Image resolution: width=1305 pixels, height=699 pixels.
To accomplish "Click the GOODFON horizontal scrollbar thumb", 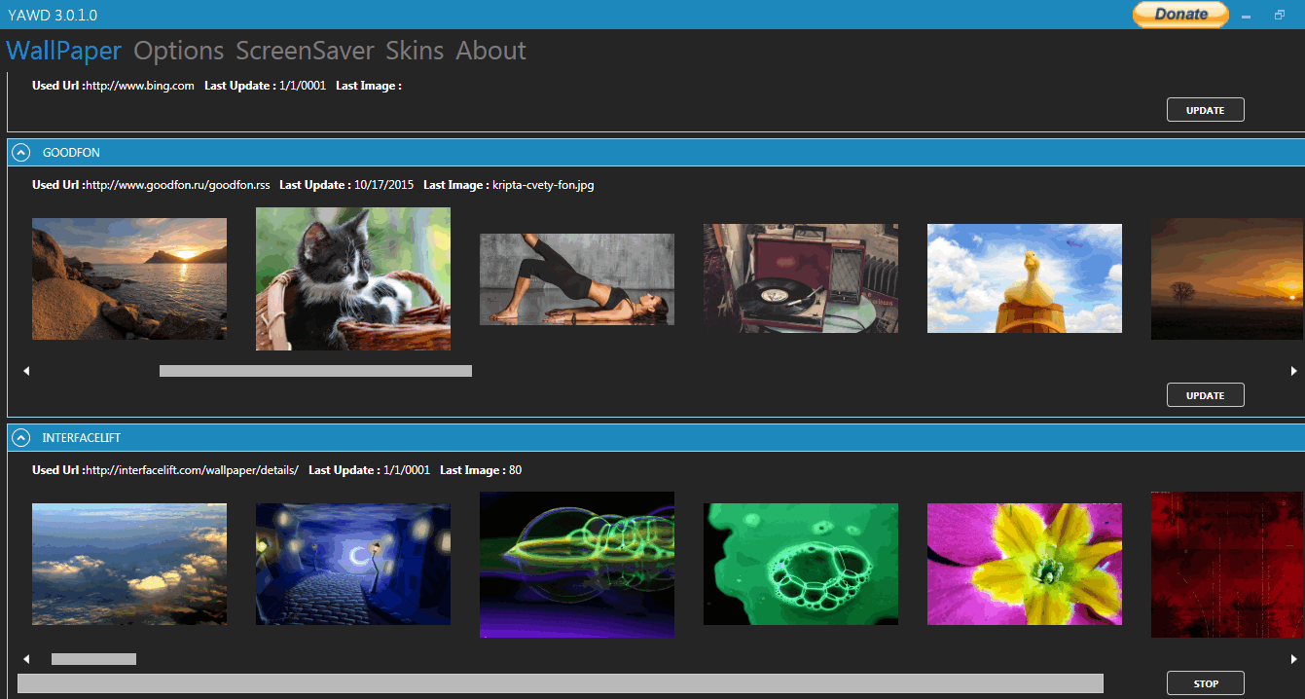I will click(x=315, y=371).
